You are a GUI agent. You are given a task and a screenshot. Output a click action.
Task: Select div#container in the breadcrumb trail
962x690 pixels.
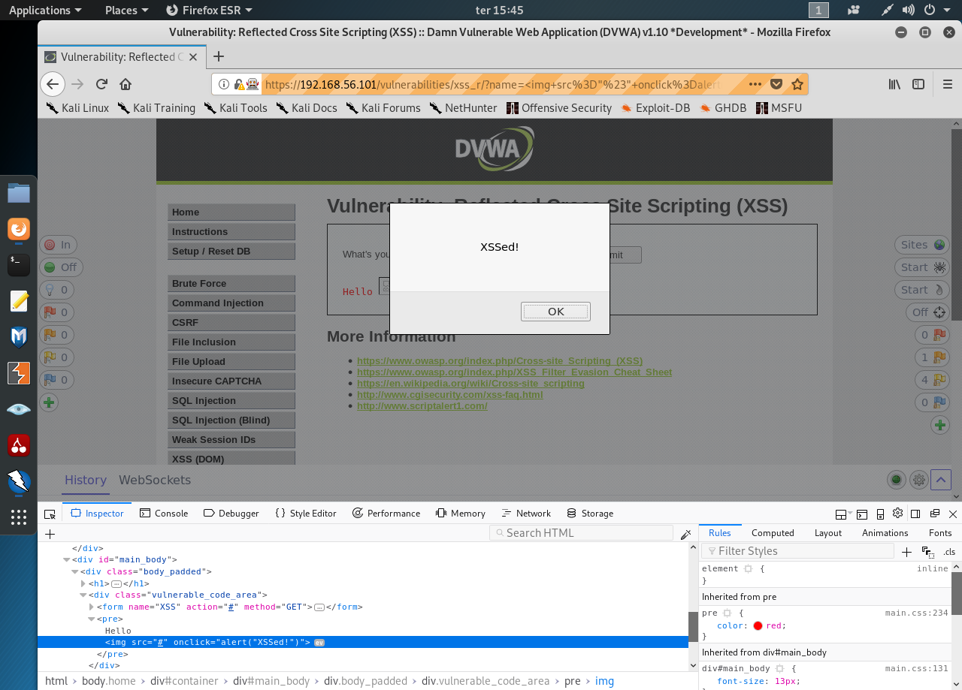pos(183,681)
